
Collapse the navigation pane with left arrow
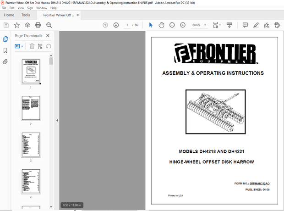point(57,120)
